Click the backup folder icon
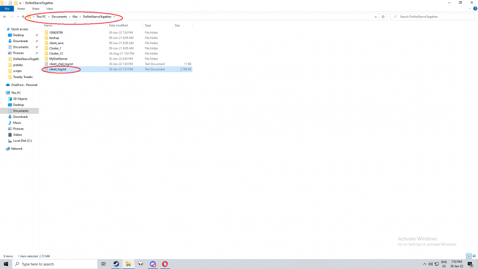 point(47,38)
